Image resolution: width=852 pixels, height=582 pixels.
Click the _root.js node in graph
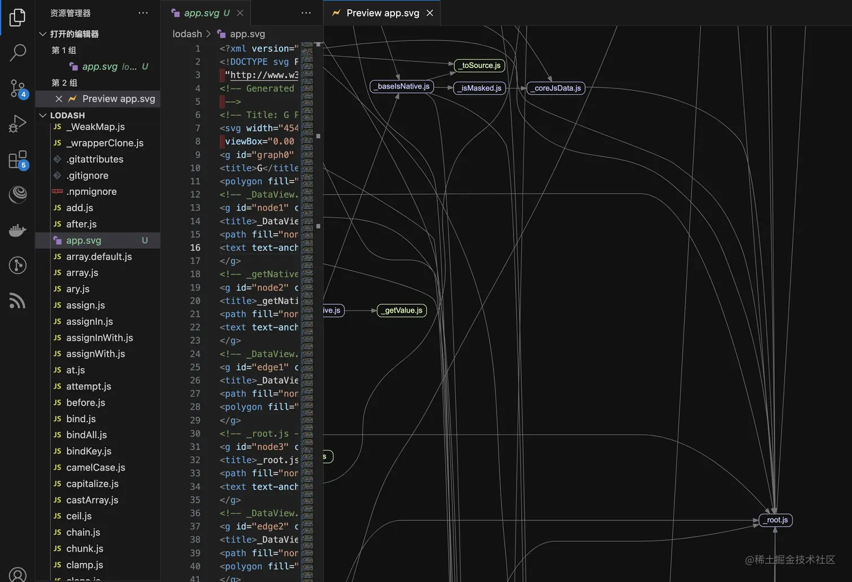(x=776, y=520)
